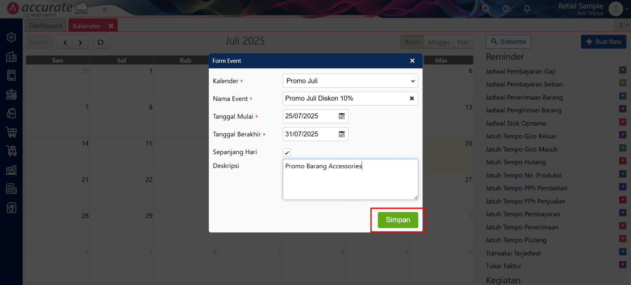Viewport: 631px width, 285px height.
Task: Uncheck the Sepanjang Hari checkbox
Action: point(286,153)
